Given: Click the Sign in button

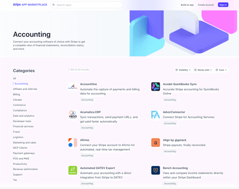Looking at the screenshot, I should 223,5.
